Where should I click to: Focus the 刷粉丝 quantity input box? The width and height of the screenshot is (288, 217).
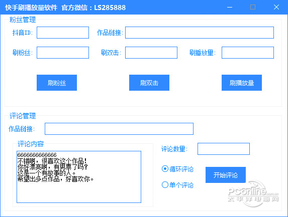tap(63, 53)
